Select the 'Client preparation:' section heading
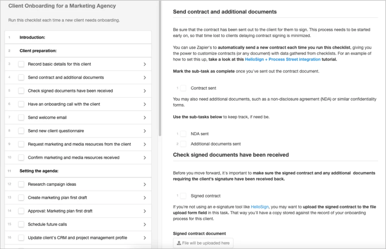The width and height of the screenshot is (386, 249). [38, 51]
